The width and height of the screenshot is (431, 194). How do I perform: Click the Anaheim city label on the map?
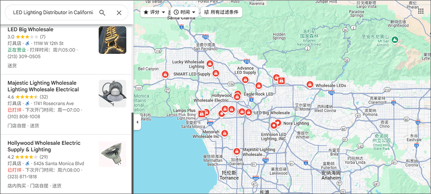(x=331, y=175)
